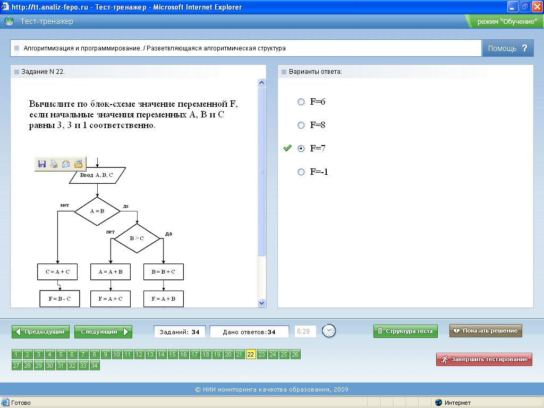Screen dimensions: 544x408
Task: Click the Internet zone globe in status bar
Action: (438, 403)
